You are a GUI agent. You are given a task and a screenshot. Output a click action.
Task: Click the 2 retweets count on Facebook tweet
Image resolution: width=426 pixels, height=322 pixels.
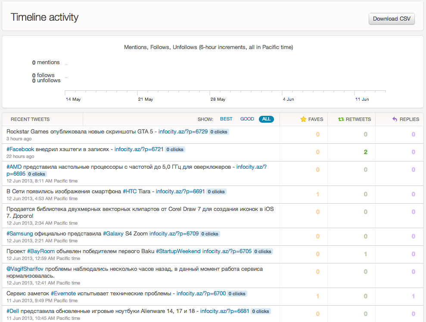point(365,152)
